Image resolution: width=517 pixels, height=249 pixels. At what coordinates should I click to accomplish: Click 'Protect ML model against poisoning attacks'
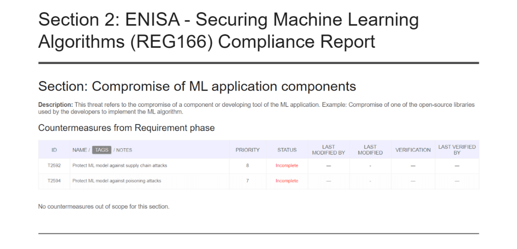[x=117, y=181]
